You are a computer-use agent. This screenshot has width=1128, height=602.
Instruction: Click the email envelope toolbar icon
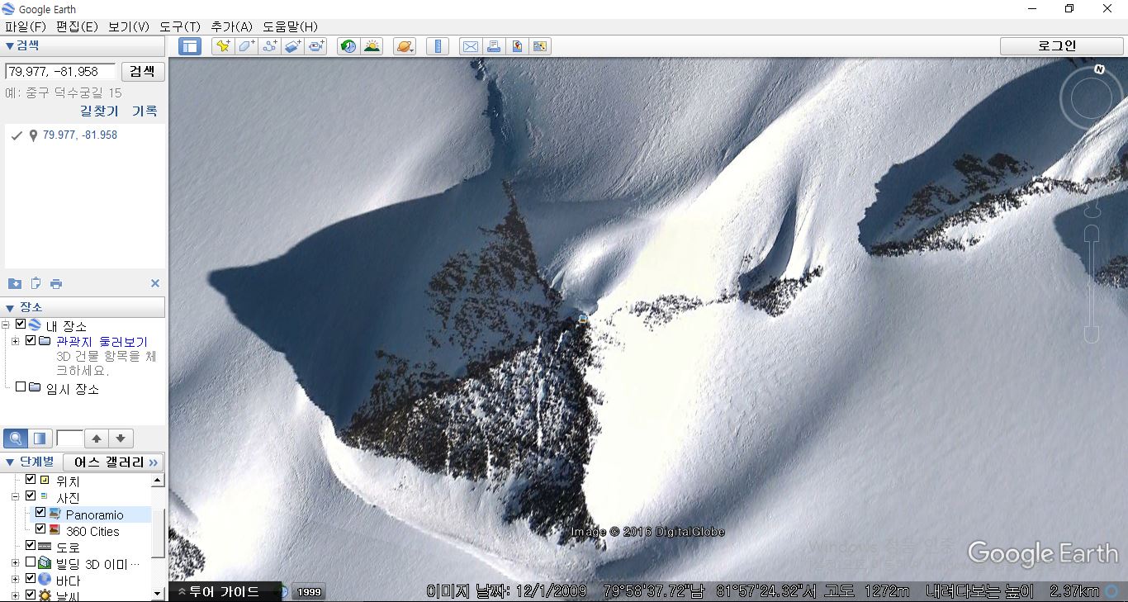470,46
